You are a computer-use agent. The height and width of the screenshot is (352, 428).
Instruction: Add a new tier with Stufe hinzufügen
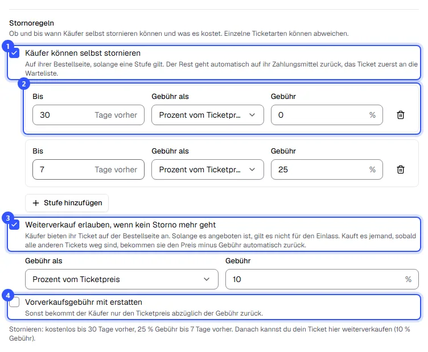point(67,203)
